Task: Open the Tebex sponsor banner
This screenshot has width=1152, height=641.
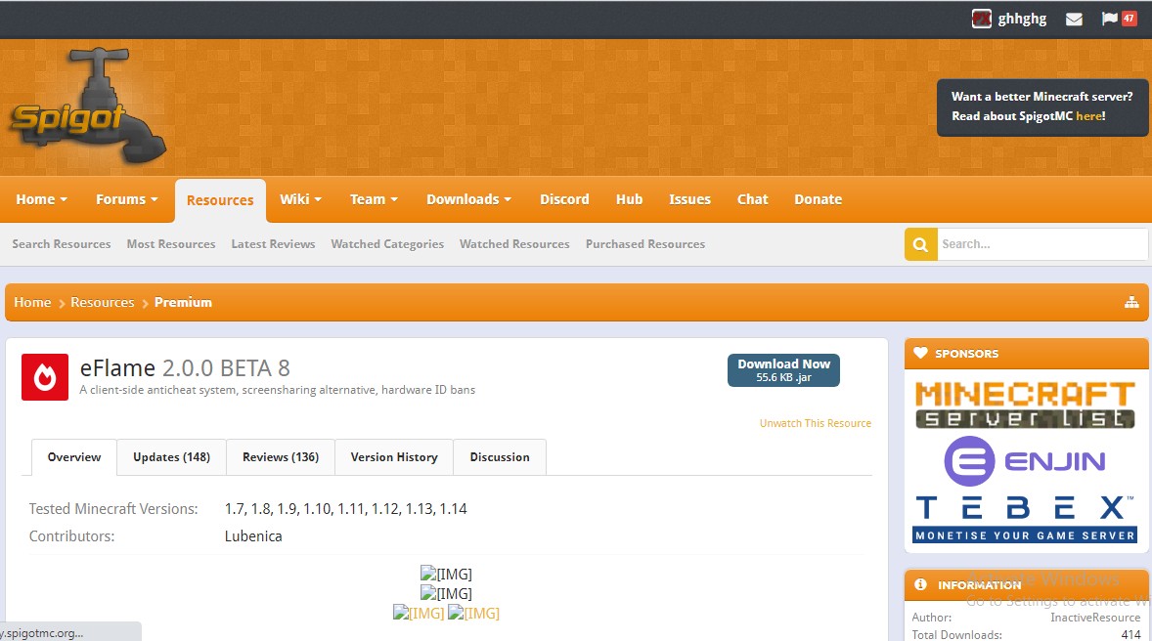Action: pos(1025,519)
